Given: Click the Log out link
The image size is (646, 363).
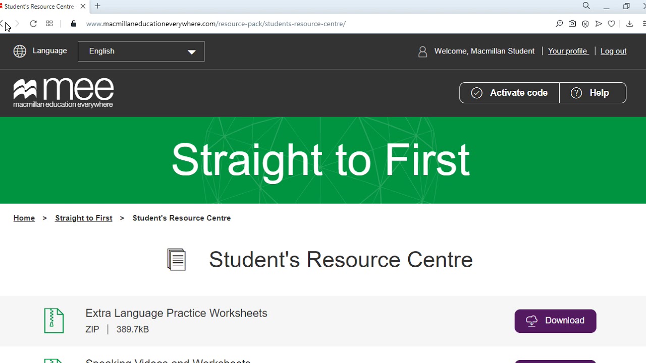Looking at the screenshot, I should [x=613, y=51].
